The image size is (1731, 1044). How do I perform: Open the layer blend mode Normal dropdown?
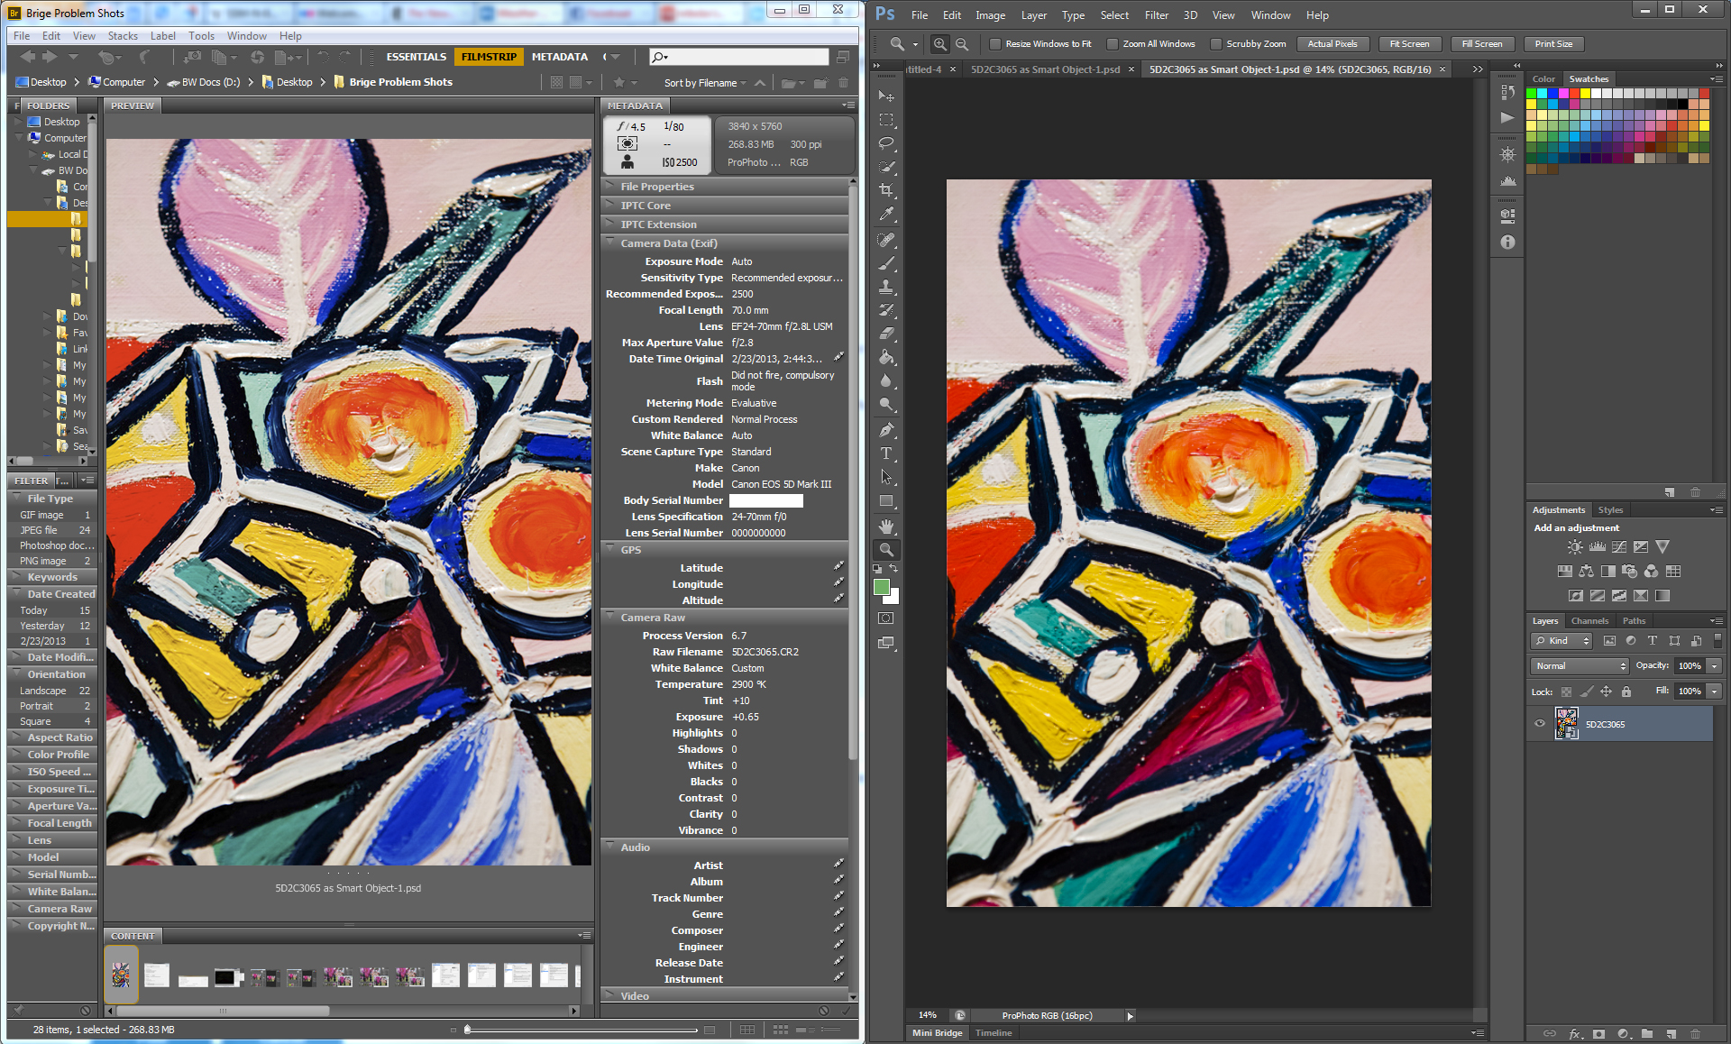point(1580,666)
